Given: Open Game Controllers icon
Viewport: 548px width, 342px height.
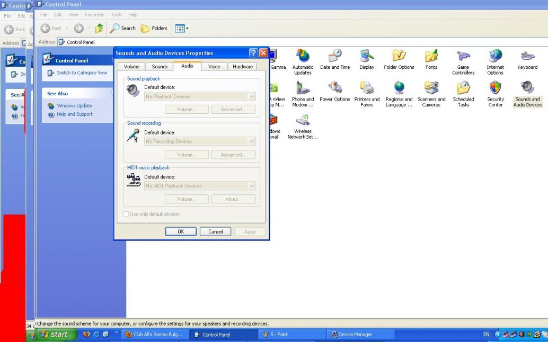Looking at the screenshot, I should coord(463,57).
